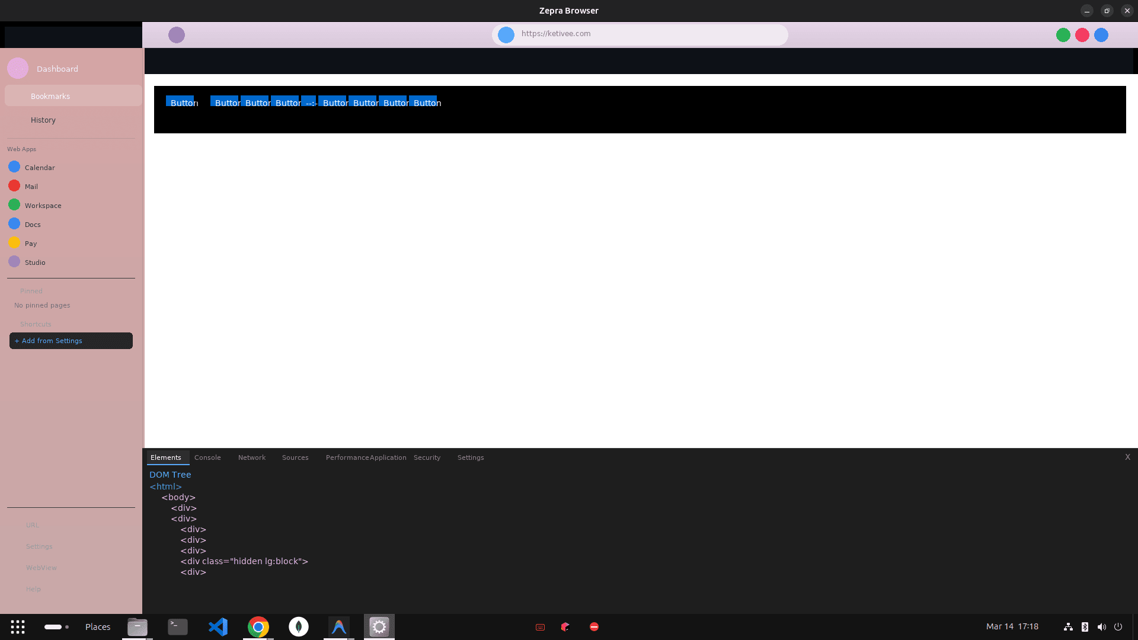Toggle the green status indicator top right
Screen dimensions: 1138x640
click(x=1063, y=35)
